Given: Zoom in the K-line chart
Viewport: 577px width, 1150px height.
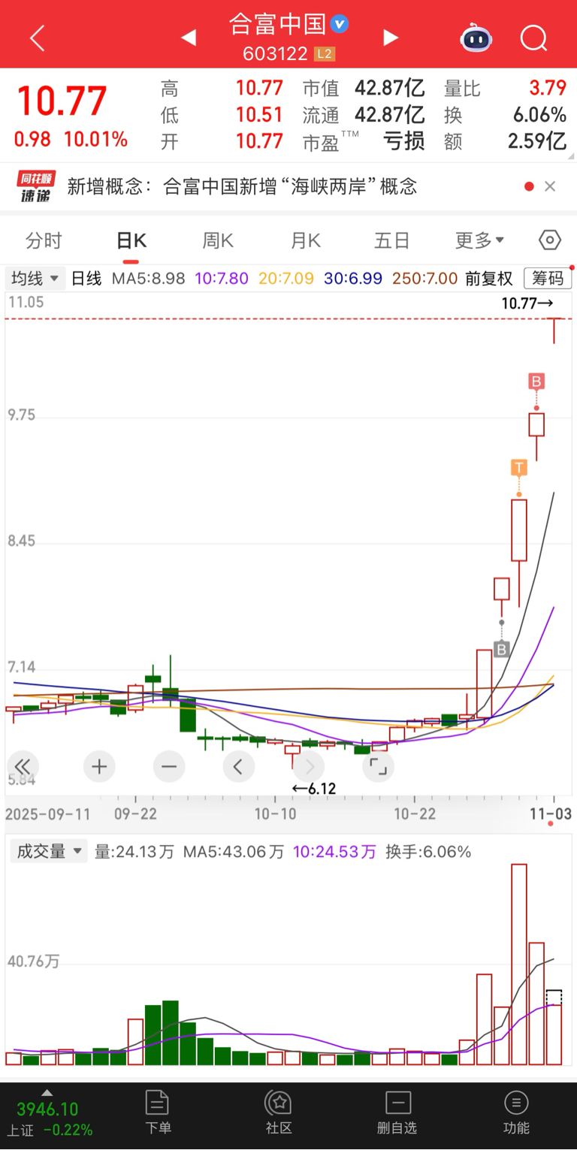Looking at the screenshot, I should click(x=99, y=767).
